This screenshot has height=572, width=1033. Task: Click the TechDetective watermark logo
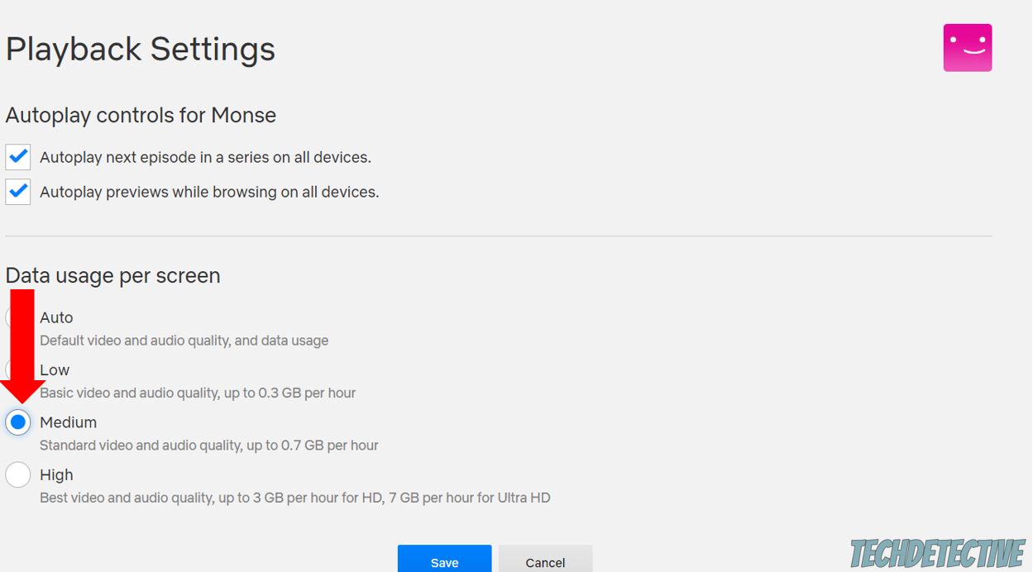(x=938, y=553)
